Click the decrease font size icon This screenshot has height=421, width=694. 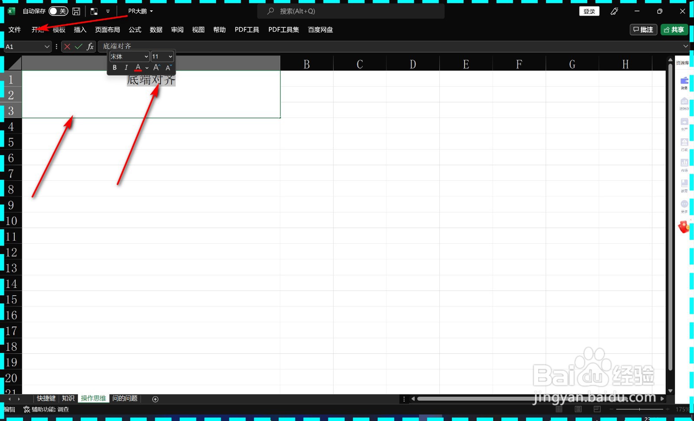[169, 68]
